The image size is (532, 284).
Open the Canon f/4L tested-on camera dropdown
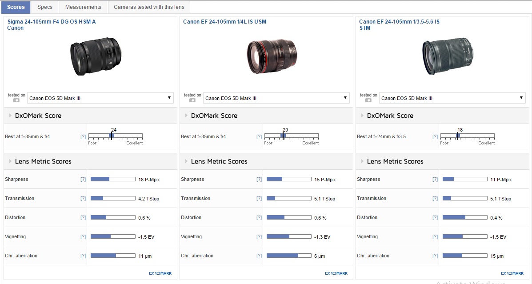(276, 98)
